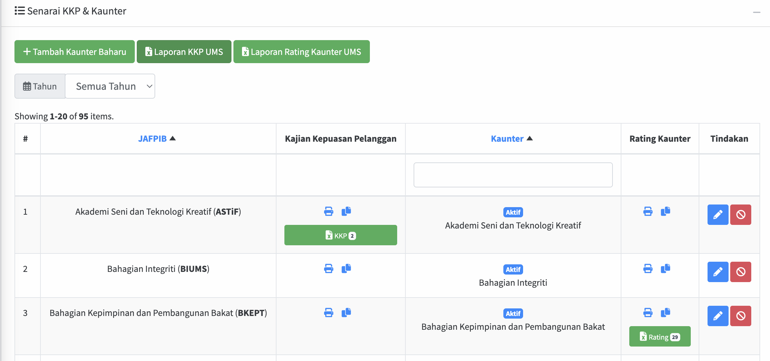Open the Semua Tahun year dropdown

[x=110, y=86]
